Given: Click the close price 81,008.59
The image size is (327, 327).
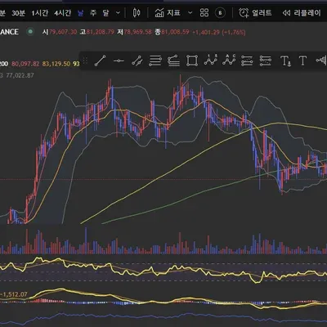Looking at the screenshot, I should (175, 32).
